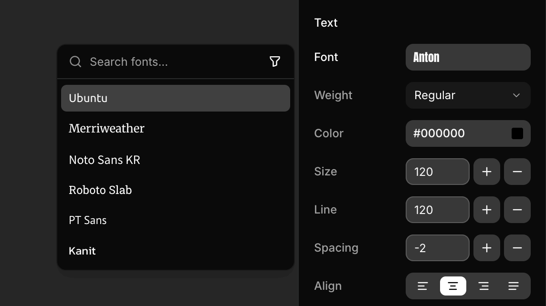This screenshot has width=546, height=306.
Task: Increase the font size
Action: click(x=487, y=172)
